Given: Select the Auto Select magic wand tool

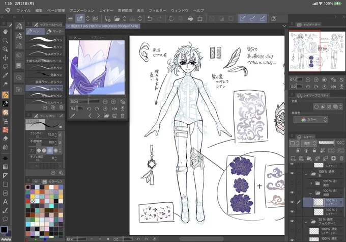Looking at the screenshot, I should [5, 84].
